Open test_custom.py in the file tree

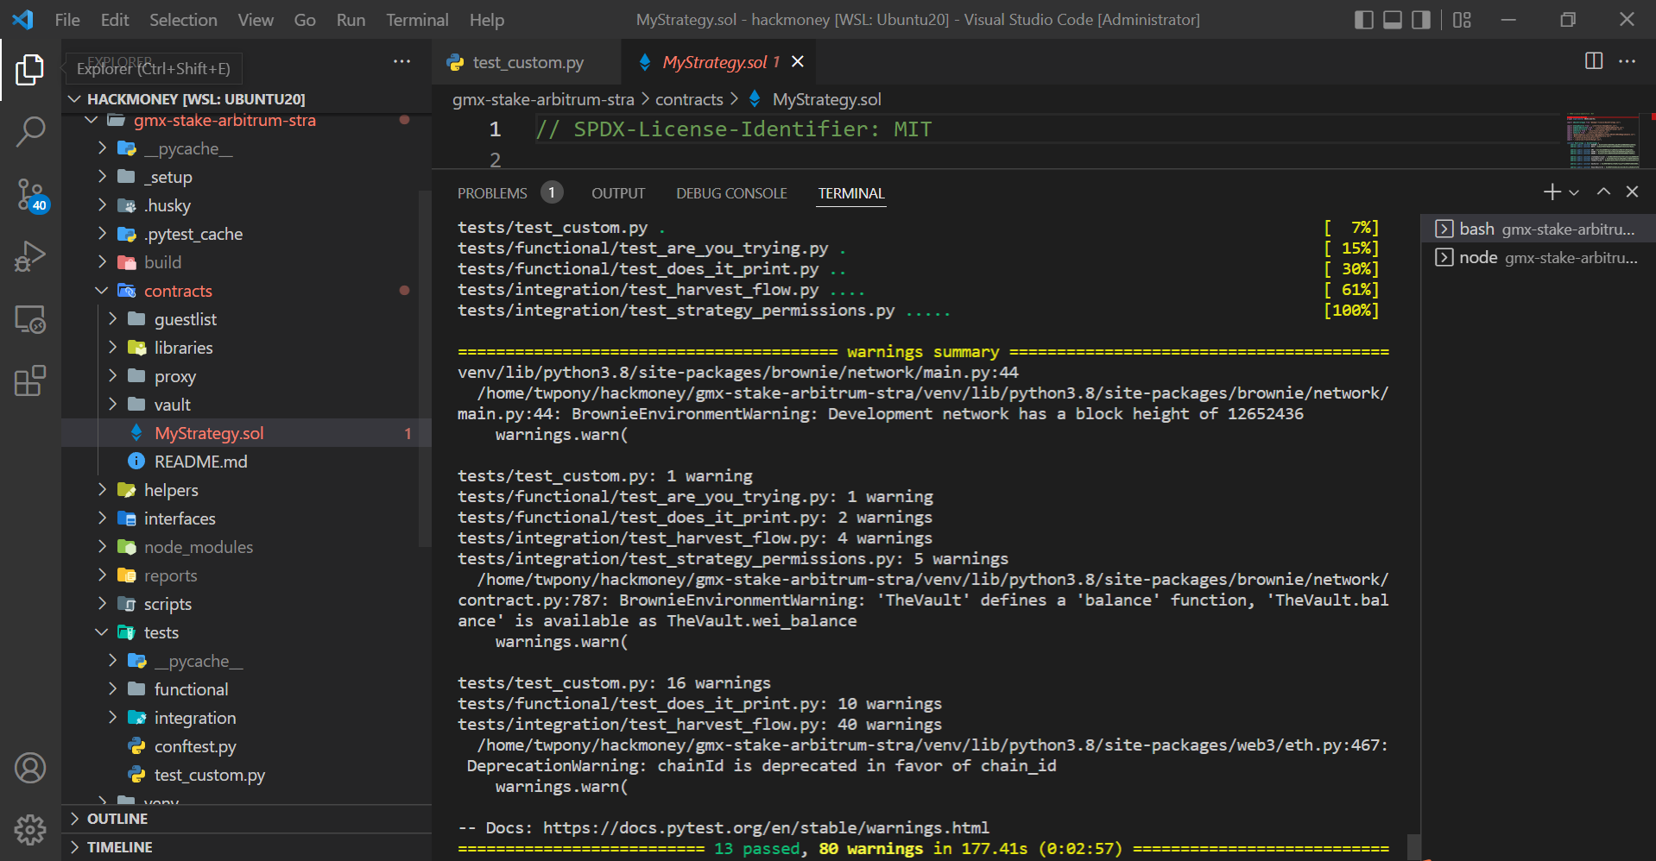tap(247, 775)
